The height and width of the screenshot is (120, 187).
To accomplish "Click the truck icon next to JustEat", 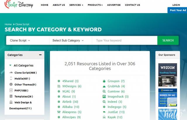I will point(104,112).
